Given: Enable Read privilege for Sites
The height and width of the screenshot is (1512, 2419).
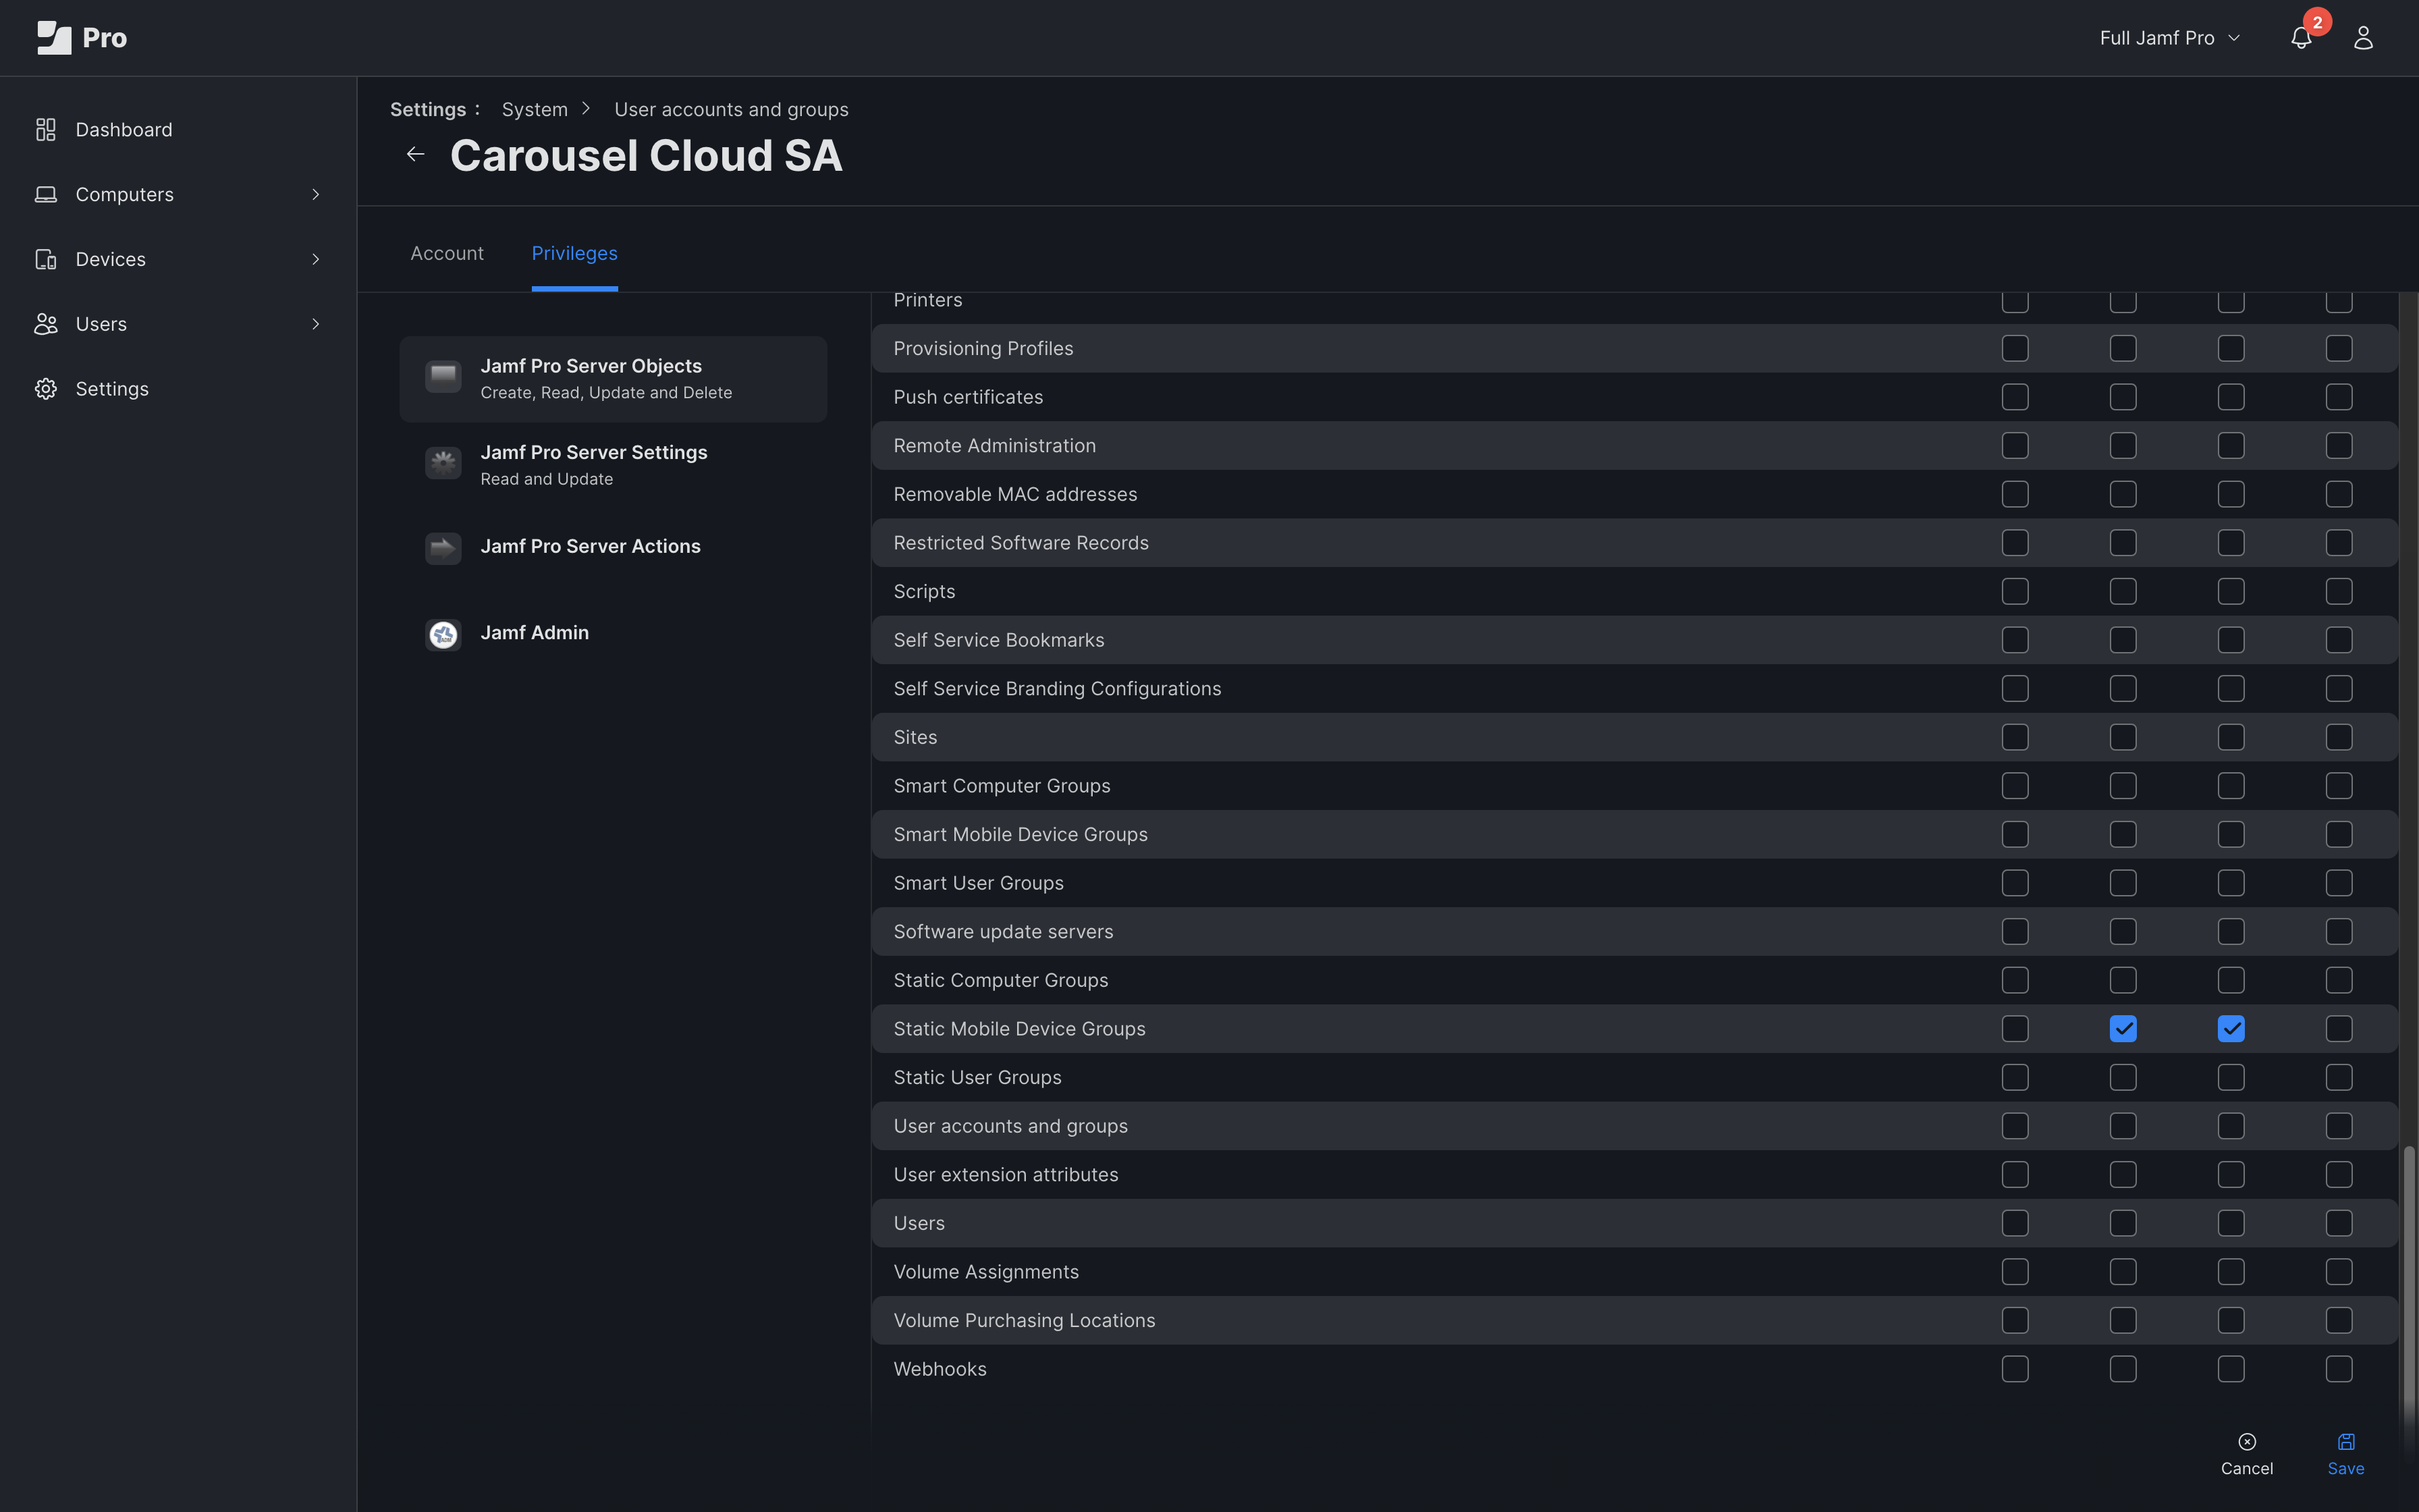Looking at the screenshot, I should click(2123, 737).
